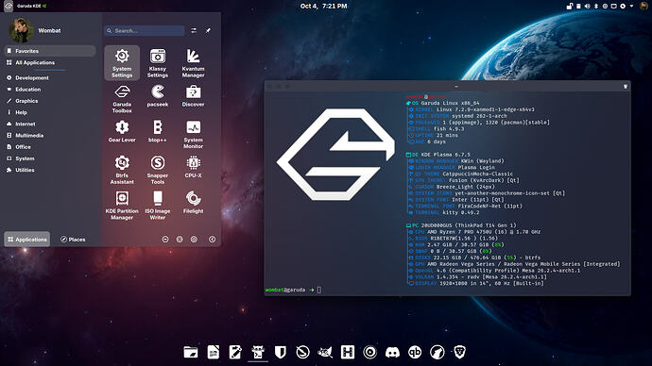This screenshot has height=366, width=652.
Task: Open Bitwarden shield icon in dock
Action: (x=281, y=352)
